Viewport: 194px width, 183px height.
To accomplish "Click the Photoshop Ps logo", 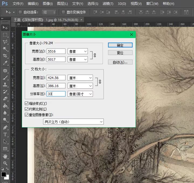I will (x=5, y=4).
